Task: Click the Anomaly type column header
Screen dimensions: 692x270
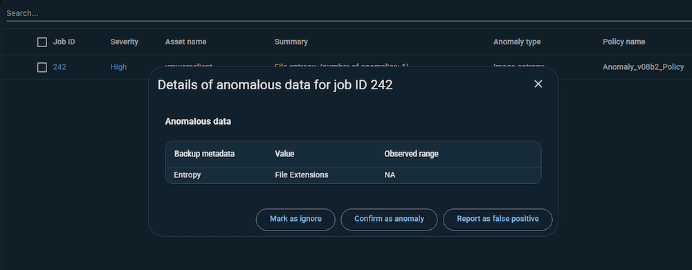Action: 517,42
